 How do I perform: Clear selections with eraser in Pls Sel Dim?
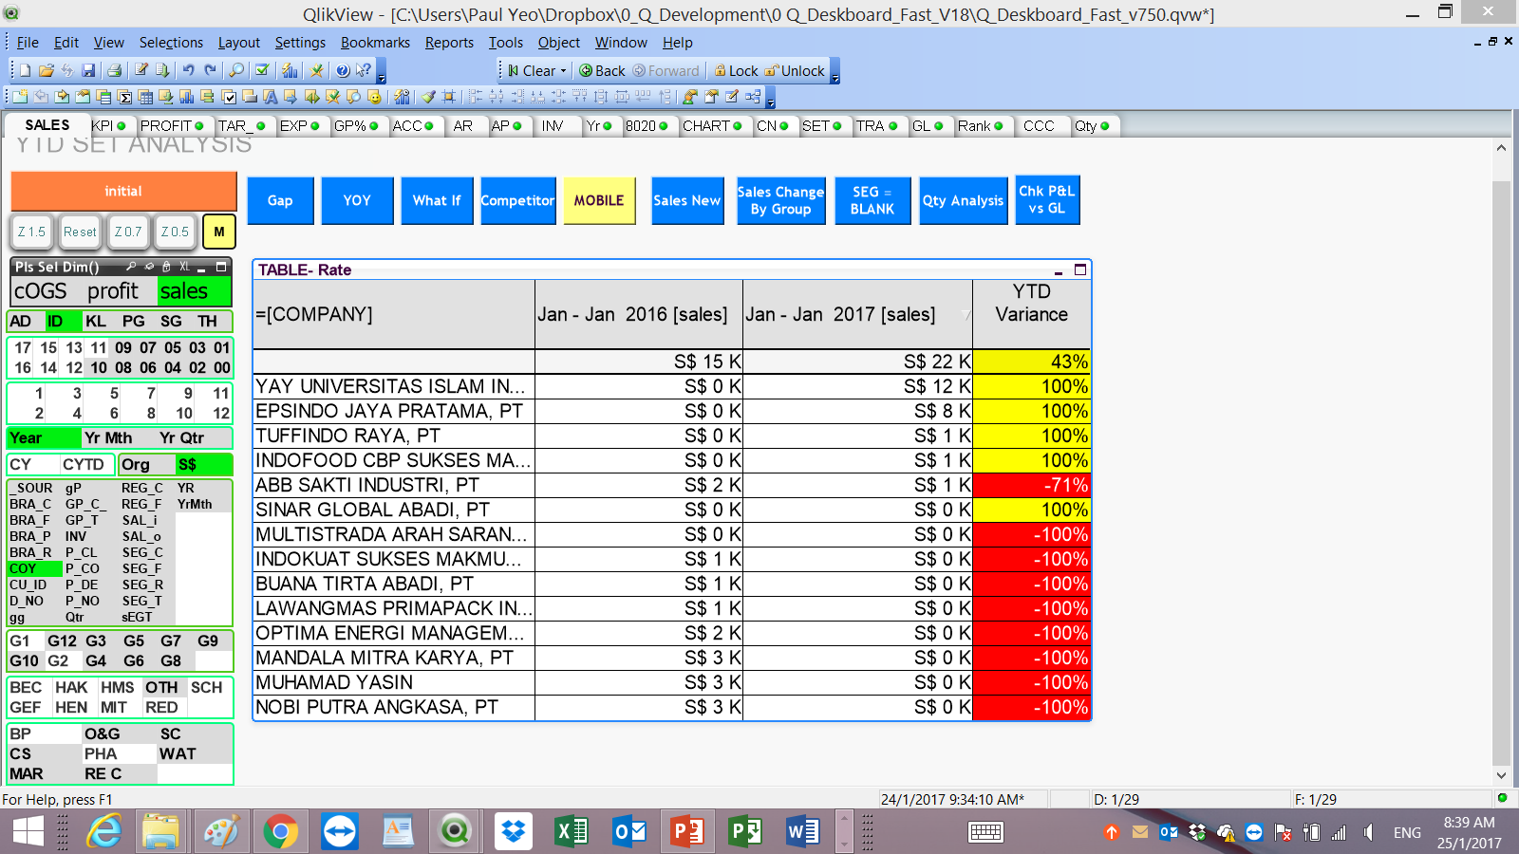[x=149, y=267]
